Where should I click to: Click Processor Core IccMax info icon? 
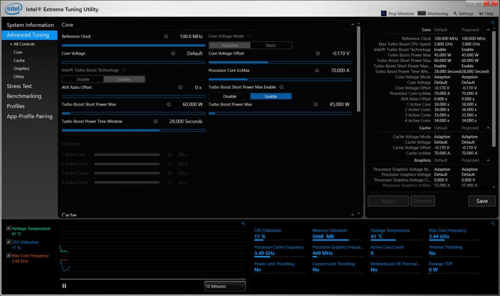(x=317, y=70)
